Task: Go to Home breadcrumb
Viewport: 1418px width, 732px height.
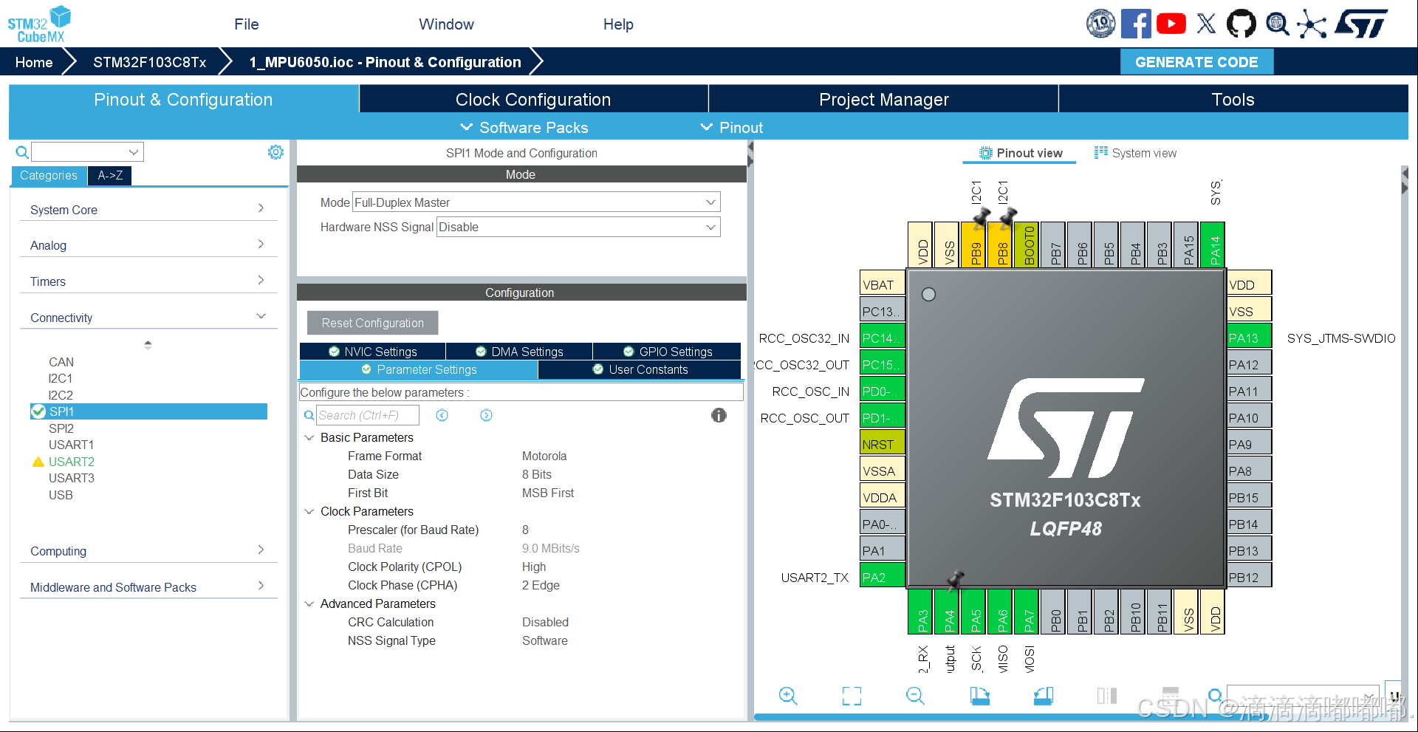Action: [x=34, y=62]
